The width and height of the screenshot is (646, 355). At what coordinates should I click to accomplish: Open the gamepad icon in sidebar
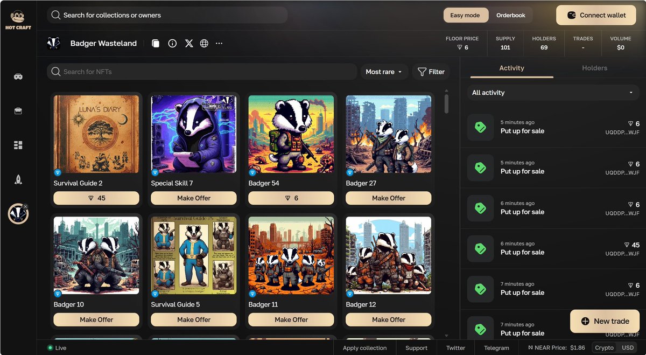click(18, 76)
